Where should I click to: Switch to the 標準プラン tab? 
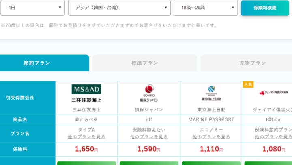click(145, 63)
